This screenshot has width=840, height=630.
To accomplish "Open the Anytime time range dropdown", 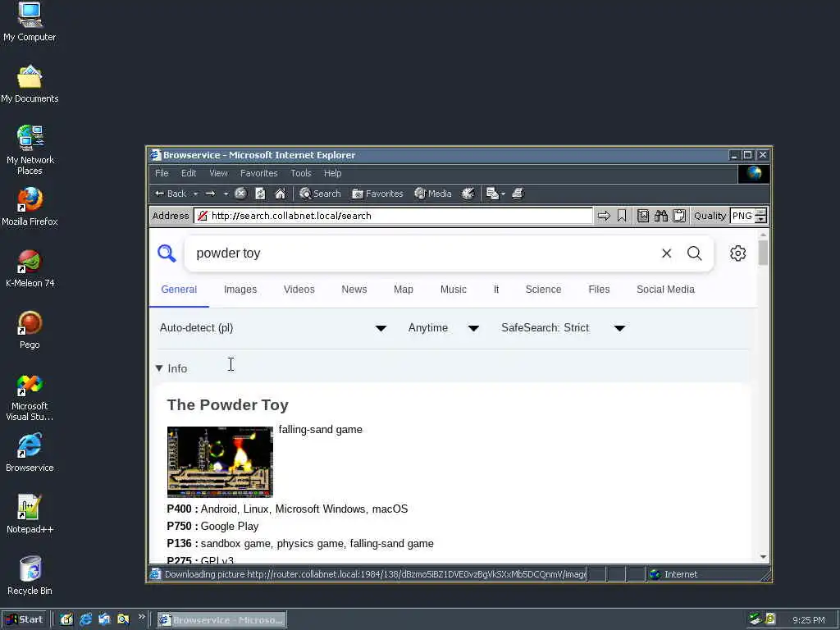I will 444,328.
